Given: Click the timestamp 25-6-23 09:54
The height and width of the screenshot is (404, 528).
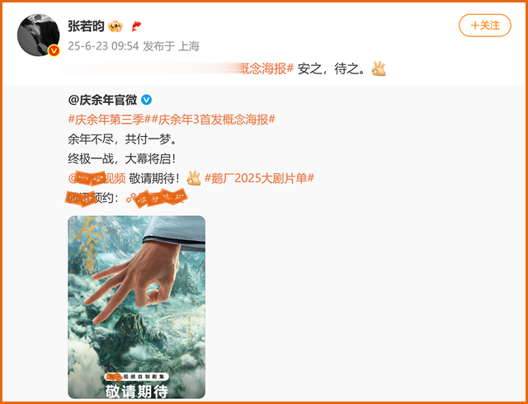Looking at the screenshot, I should coord(103,46).
